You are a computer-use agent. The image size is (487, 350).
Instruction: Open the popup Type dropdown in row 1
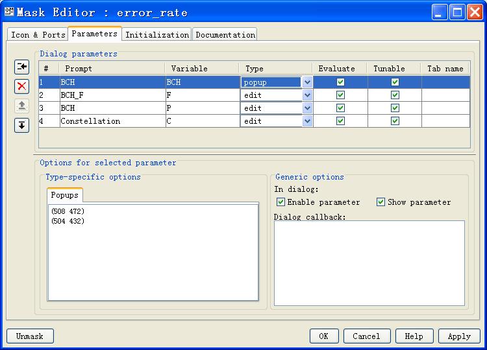coord(307,82)
